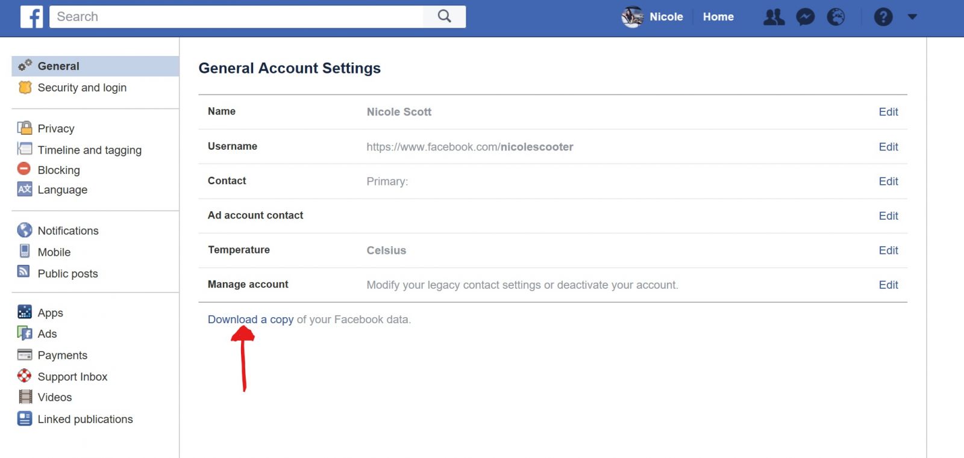Open the quick help question mark icon
The width and height of the screenshot is (964, 458).
[883, 17]
